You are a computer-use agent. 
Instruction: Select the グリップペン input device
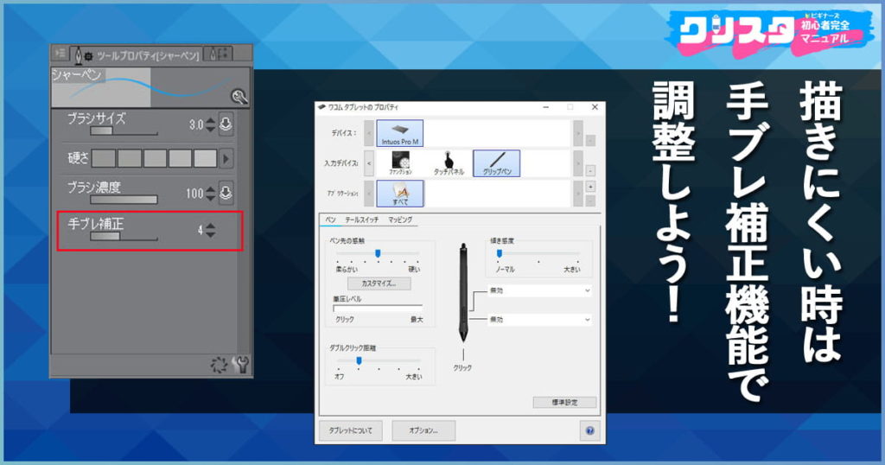pos(497,163)
